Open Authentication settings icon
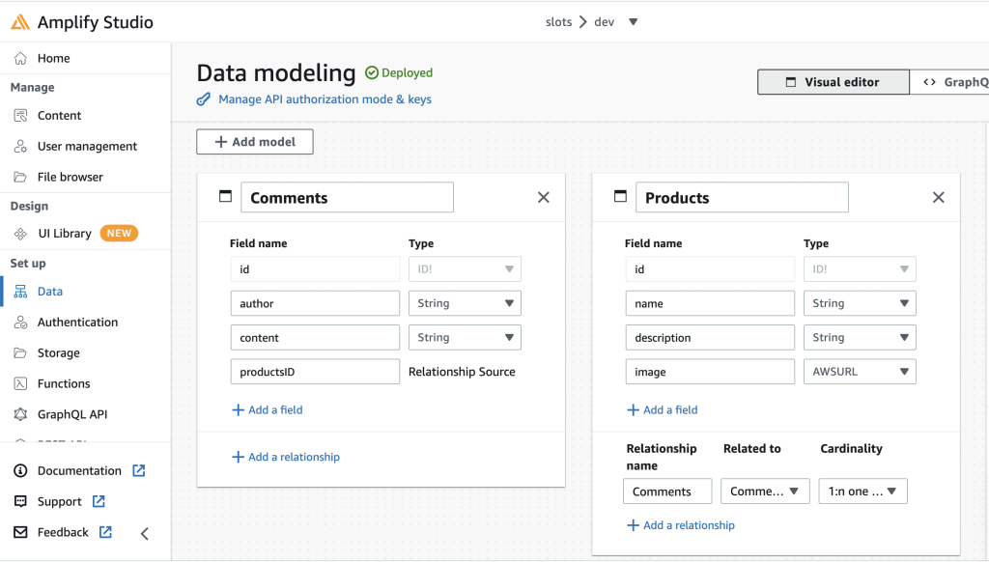The image size is (989, 562). point(21,322)
